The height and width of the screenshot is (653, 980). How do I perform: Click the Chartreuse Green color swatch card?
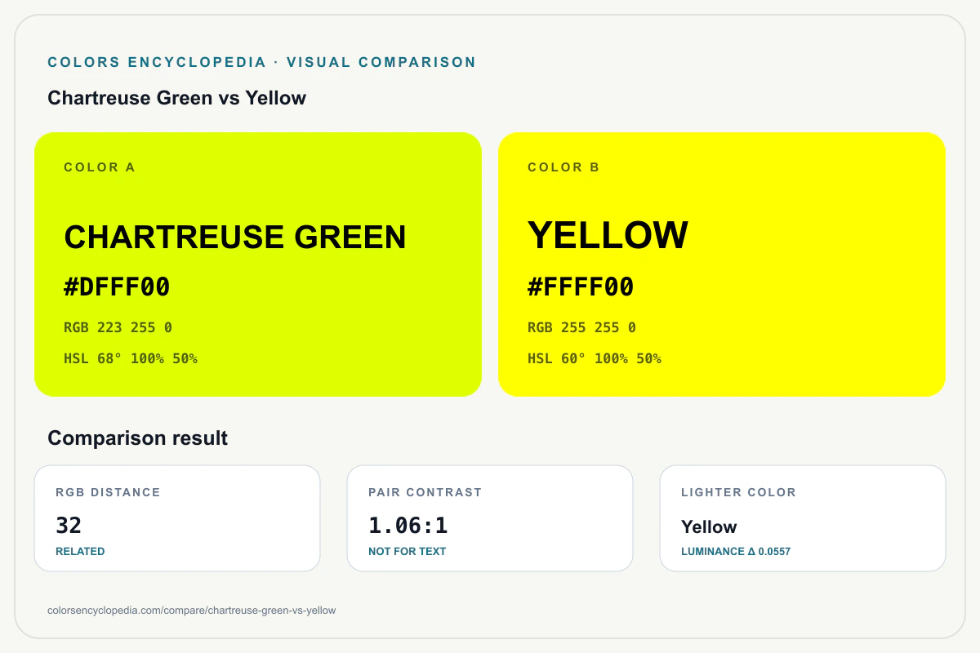258,264
